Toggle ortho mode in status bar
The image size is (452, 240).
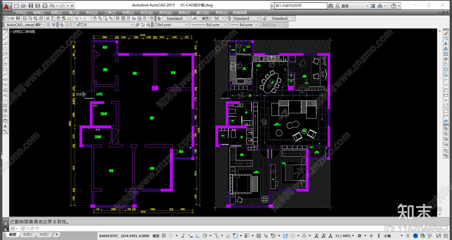tap(197, 235)
